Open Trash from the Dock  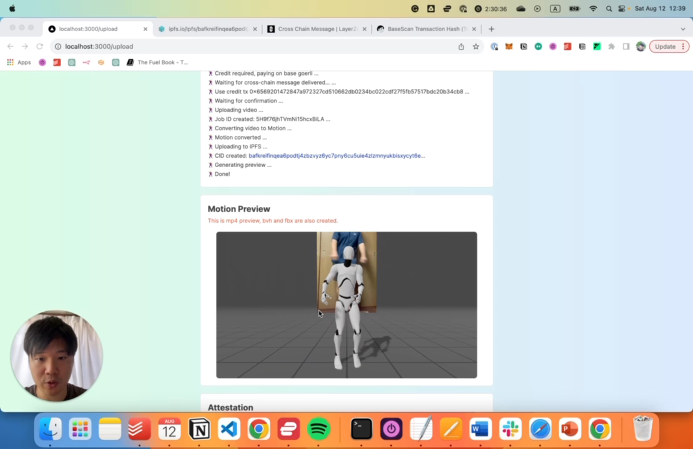[x=642, y=428]
